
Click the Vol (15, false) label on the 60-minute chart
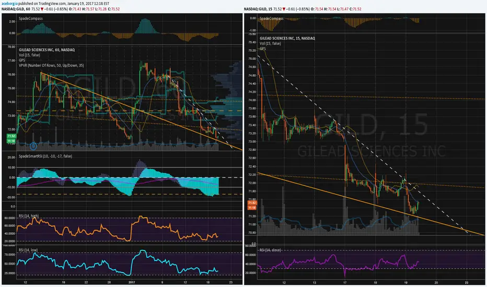coord(29,55)
